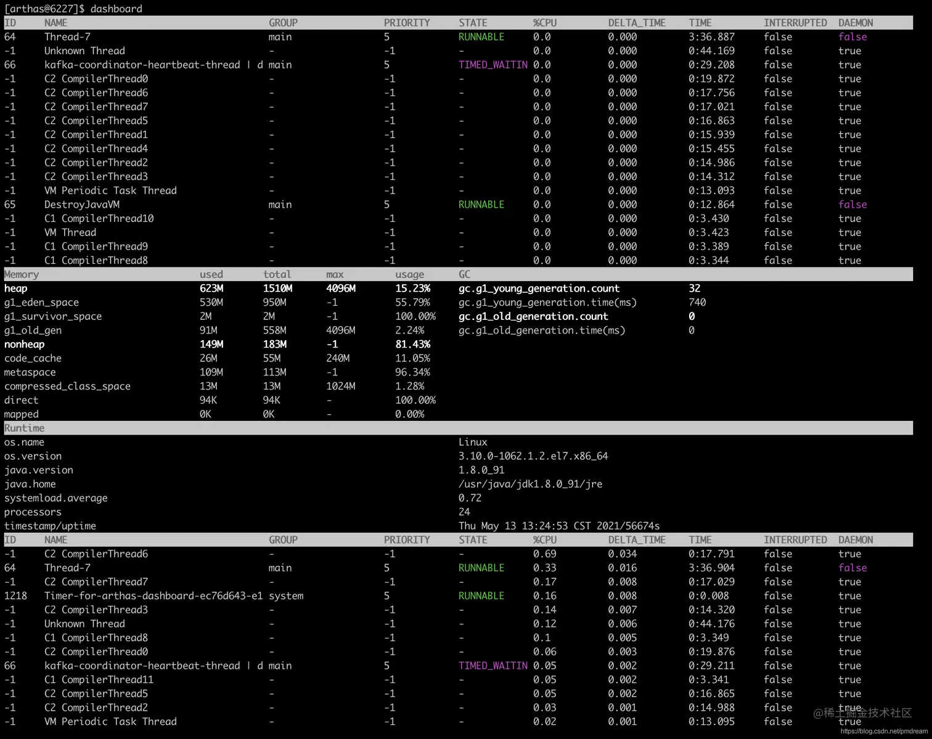Click thread ID '1218'
Viewport: 932px width, 739px height.
[15, 596]
